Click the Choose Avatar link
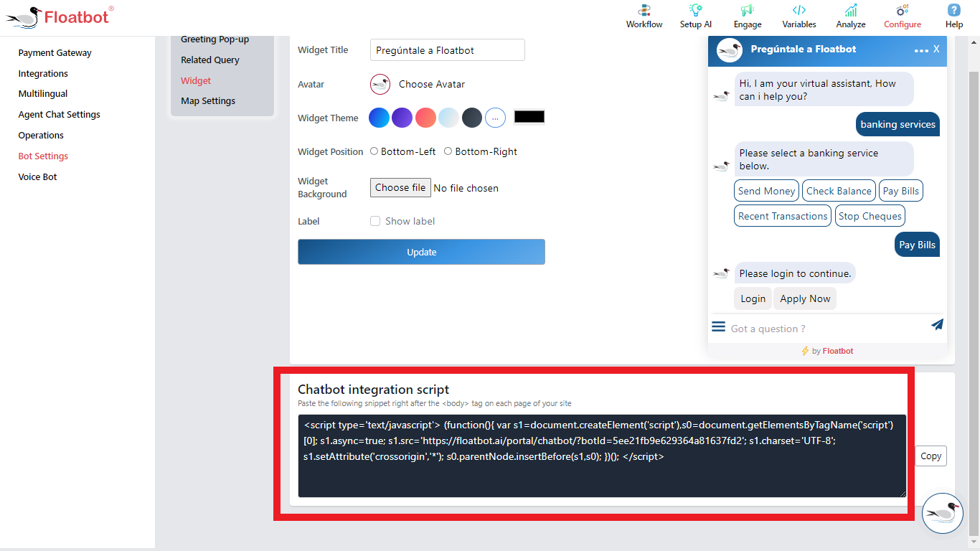980x551 pixels. (432, 85)
